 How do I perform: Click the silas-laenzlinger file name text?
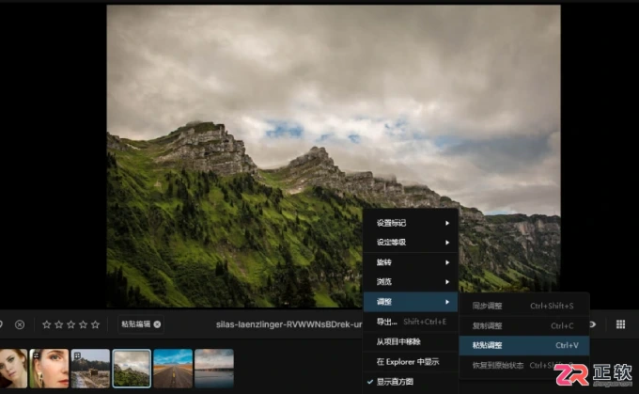coord(288,324)
